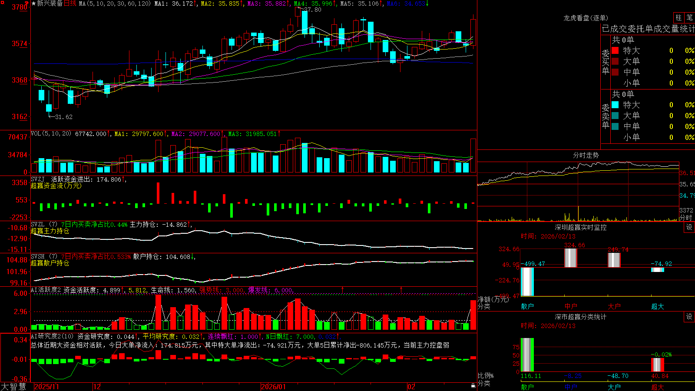695x391 pixels.
Task: Click 时间: 2026/02/13 in 分类统计 panel
Action: 548,326
